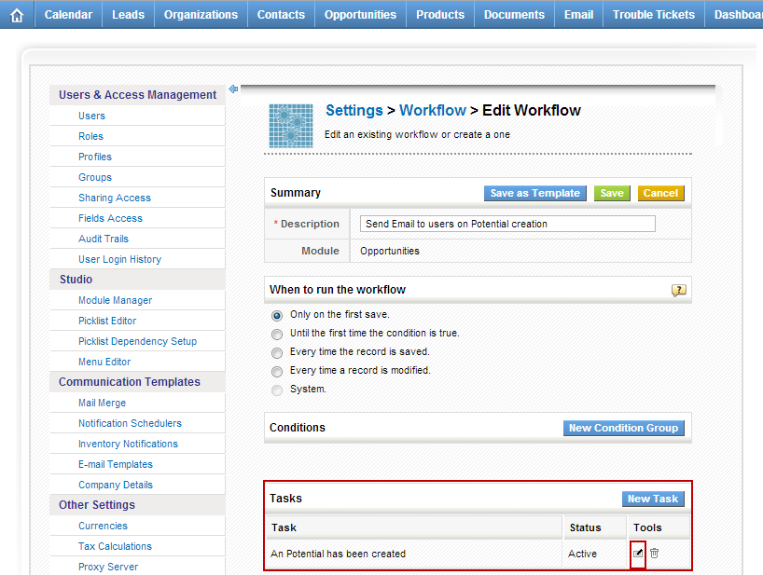Open Picklist Editor link
This screenshot has width=763, height=575.
click(x=107, y=321)
